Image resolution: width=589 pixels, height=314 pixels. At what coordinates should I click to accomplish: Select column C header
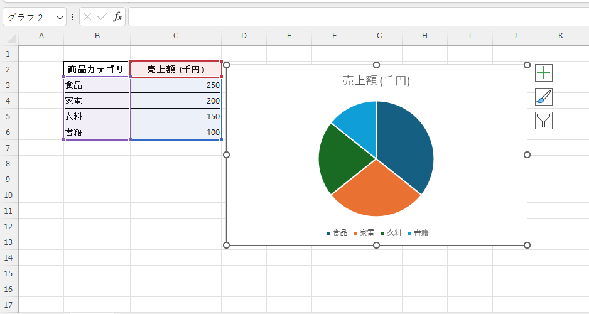176,36
